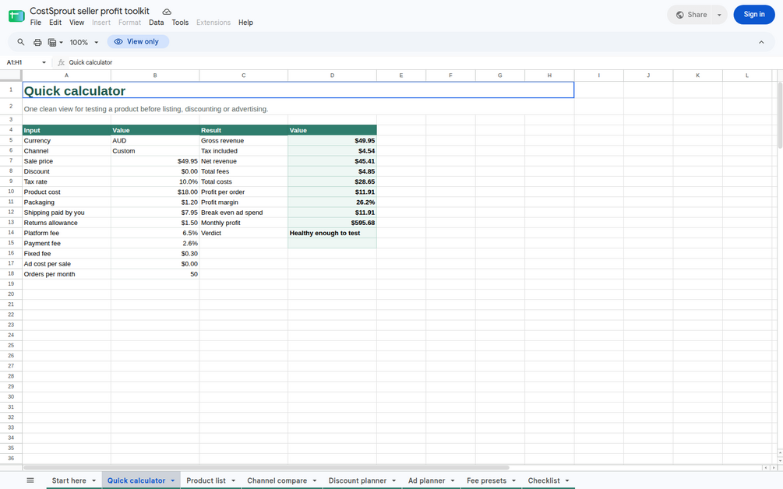
Task: Open the search the menus magnifier
Action: (21, 42)
